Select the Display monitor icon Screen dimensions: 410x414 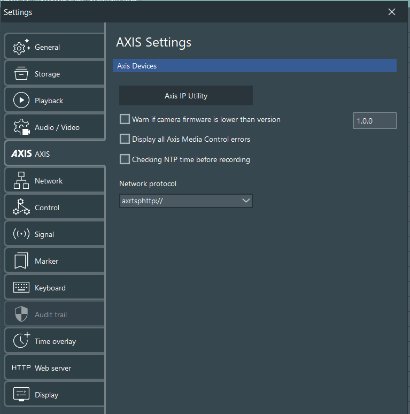click(x=21, y=394)
